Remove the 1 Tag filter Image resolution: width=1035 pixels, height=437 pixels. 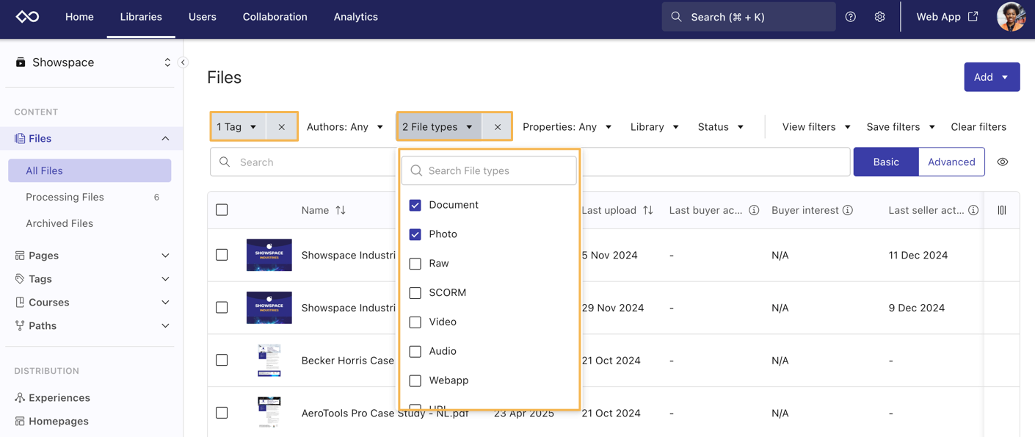[281, 127]
